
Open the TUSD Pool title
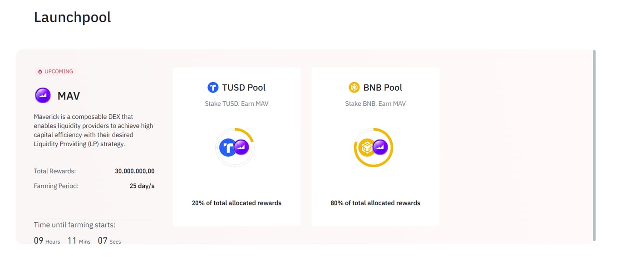click(244, 88)
